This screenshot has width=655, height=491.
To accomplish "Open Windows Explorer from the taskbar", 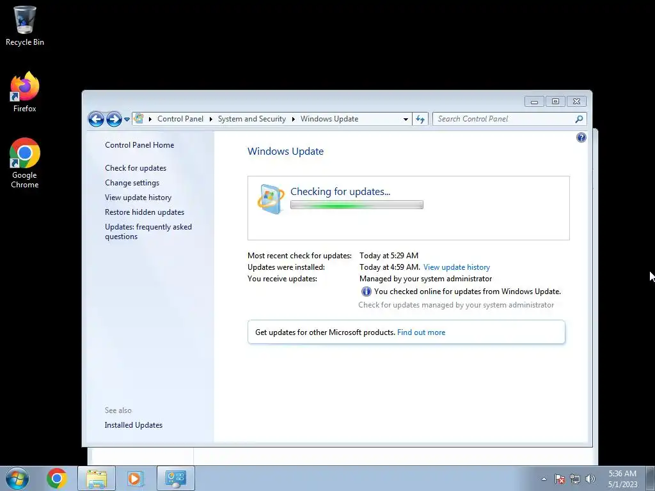I will (x=97, y=478).
